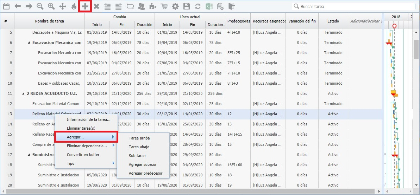Click the search field in toolbar
The width and height of the screenshot is (420, 195).
(x=353, y=6)
